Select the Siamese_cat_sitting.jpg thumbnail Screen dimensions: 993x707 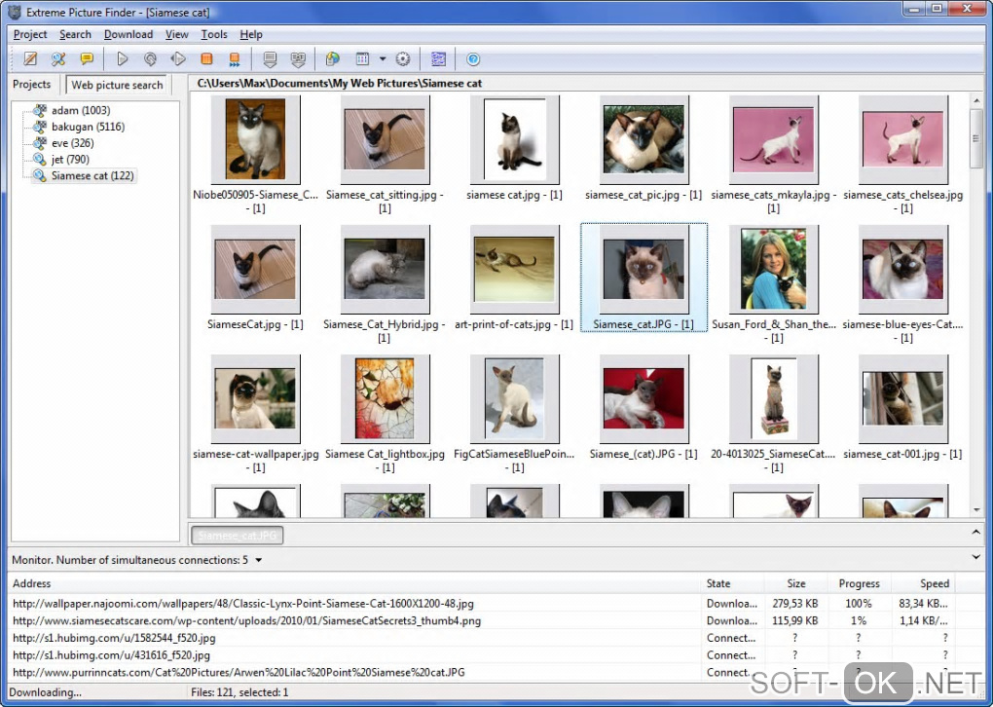click(x=386, y=140)
